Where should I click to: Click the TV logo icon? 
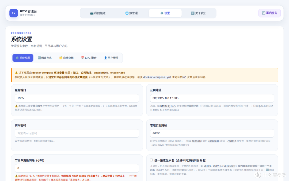[x=14, y=13]
